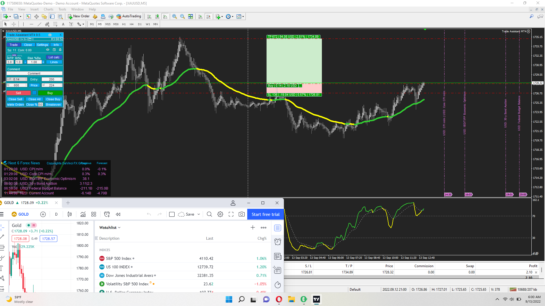This screenshot has width=545, height=306.
Task: Click the Zoom In chart icon
Action: [x=174, y=16]
